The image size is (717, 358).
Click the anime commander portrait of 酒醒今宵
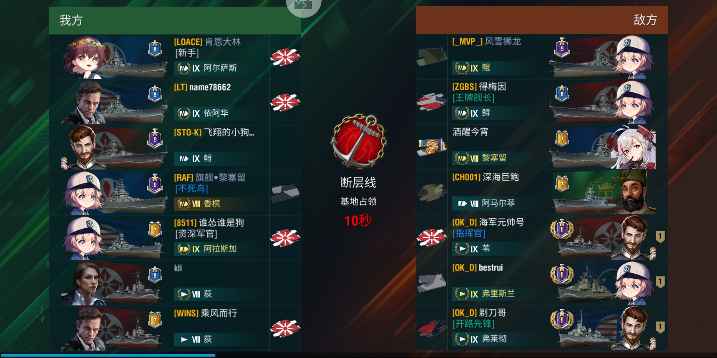[x=633, y=147]
